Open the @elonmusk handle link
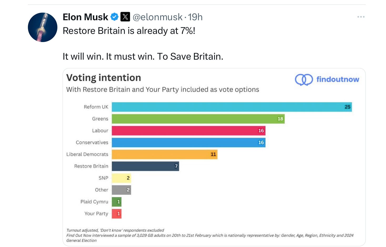 coord(157,17)
